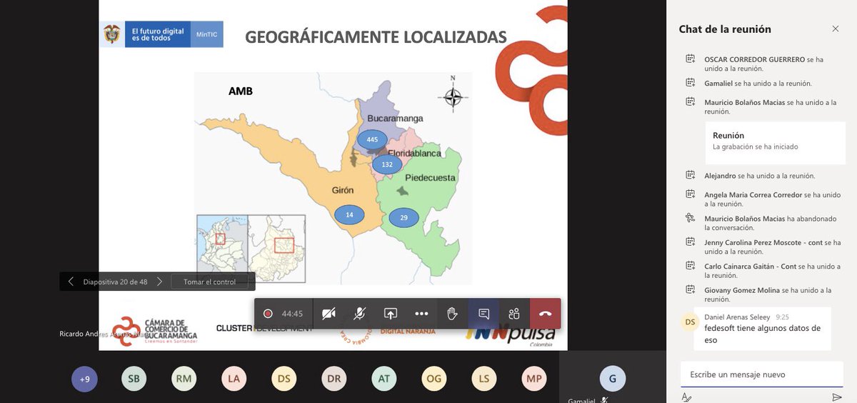Select participant avatar MP
The height and width of the screenshot is (403, 857).
pyautogui.click(x=533, y=379)
